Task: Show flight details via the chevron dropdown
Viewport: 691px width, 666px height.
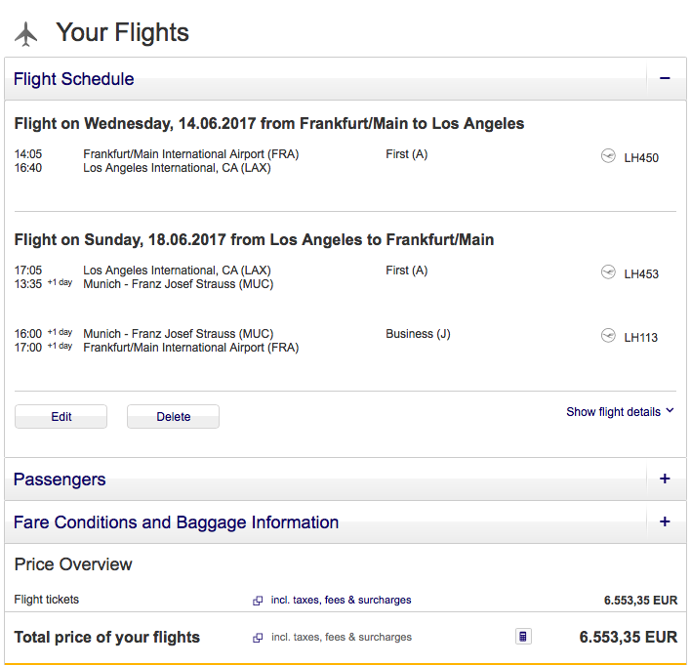Action: click(x=670, y=411)
